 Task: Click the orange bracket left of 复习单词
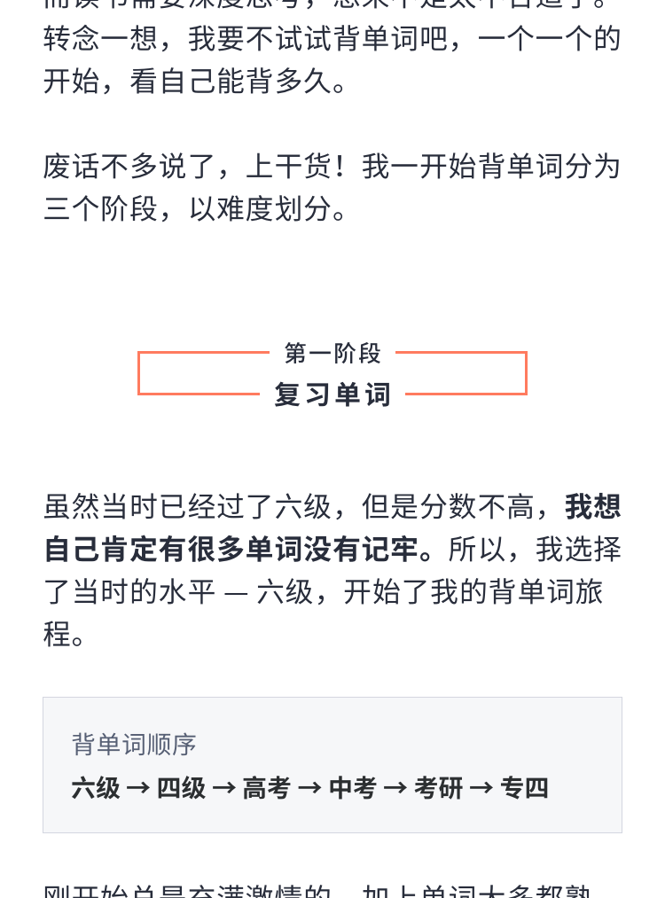[x=199, y=373]
